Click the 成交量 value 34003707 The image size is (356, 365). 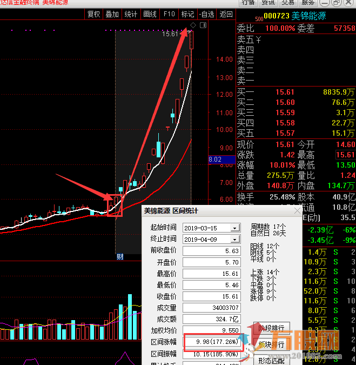click(212, 308)
